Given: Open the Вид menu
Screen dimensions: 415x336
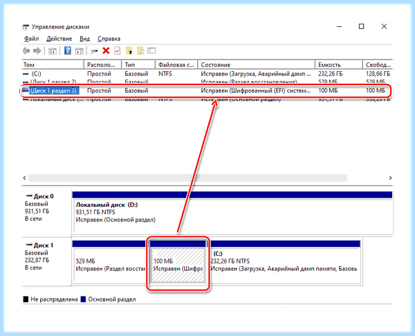Looking at the screenshot, I should click(84, 39).
